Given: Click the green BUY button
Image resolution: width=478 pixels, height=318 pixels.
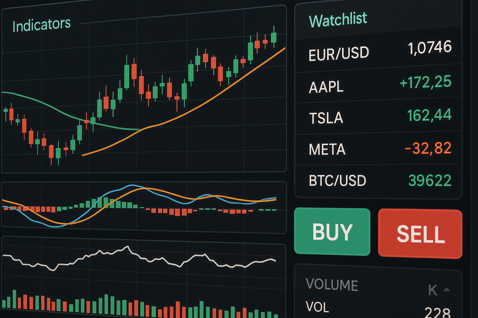Looking at the screenshot, I should coord(332,232).
